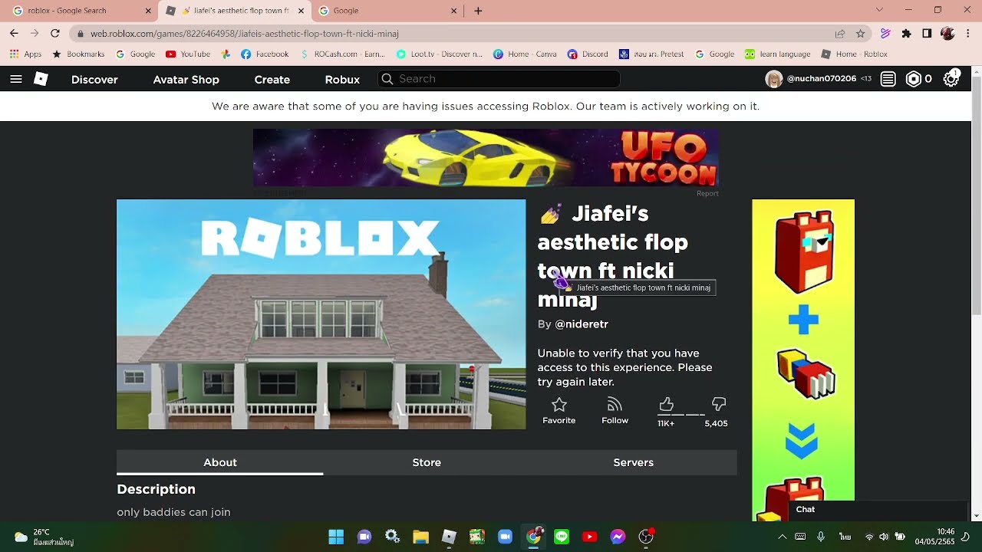Image resolution: width=982 pixels, height=552 pixels.
Task: Share this page using address bar share icon
Action: click(840, 34)
